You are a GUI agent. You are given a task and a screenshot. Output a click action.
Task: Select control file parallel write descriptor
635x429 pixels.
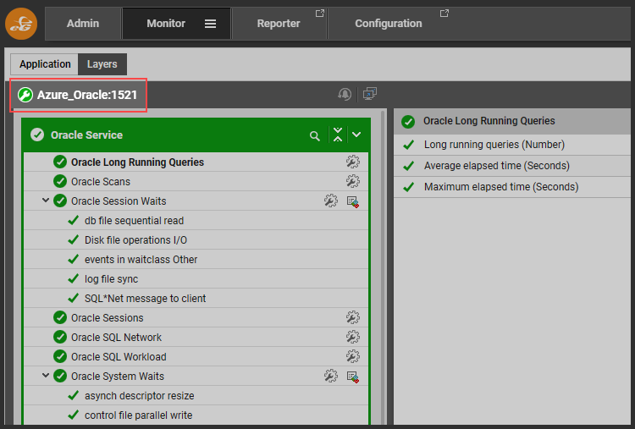(139, 415)
